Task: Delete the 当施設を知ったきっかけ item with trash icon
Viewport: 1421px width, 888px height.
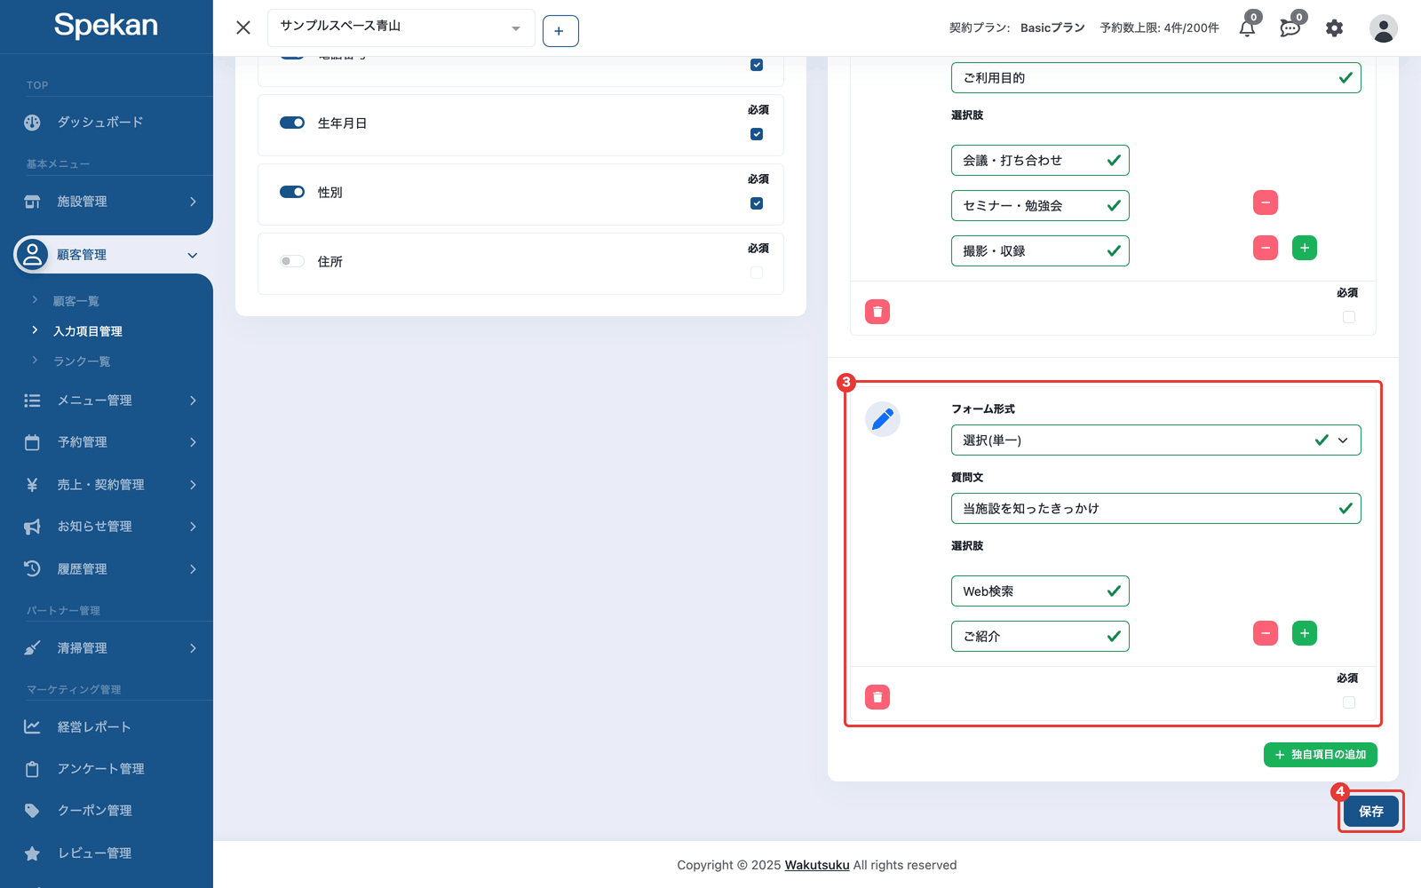Action: pos(877,697)
